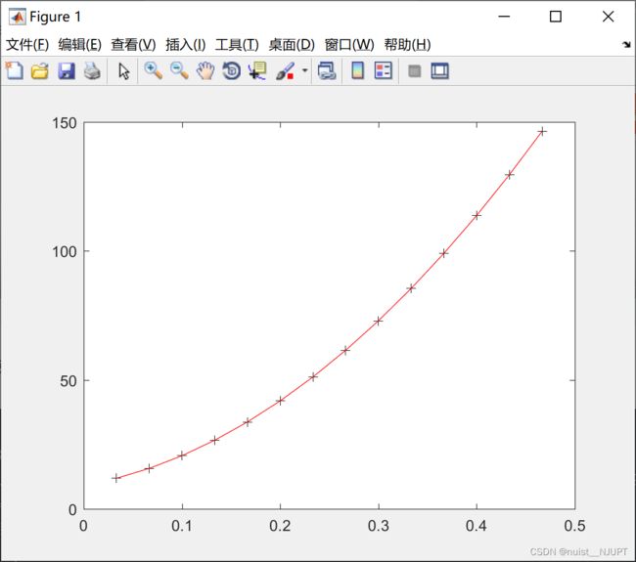Click the topmost plus marker on curve

[x=542, y=131]
